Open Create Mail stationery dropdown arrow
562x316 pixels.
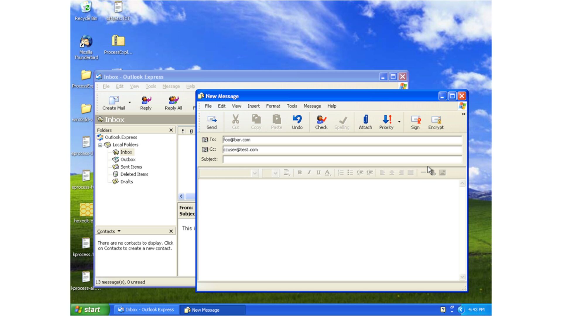[130, 102]
